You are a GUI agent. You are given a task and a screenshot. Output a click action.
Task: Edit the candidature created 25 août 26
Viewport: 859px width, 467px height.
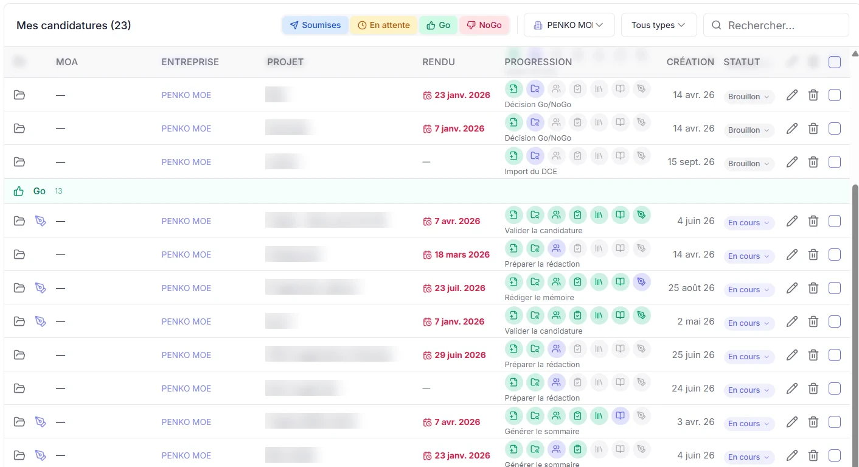click(x=791, y=288)
